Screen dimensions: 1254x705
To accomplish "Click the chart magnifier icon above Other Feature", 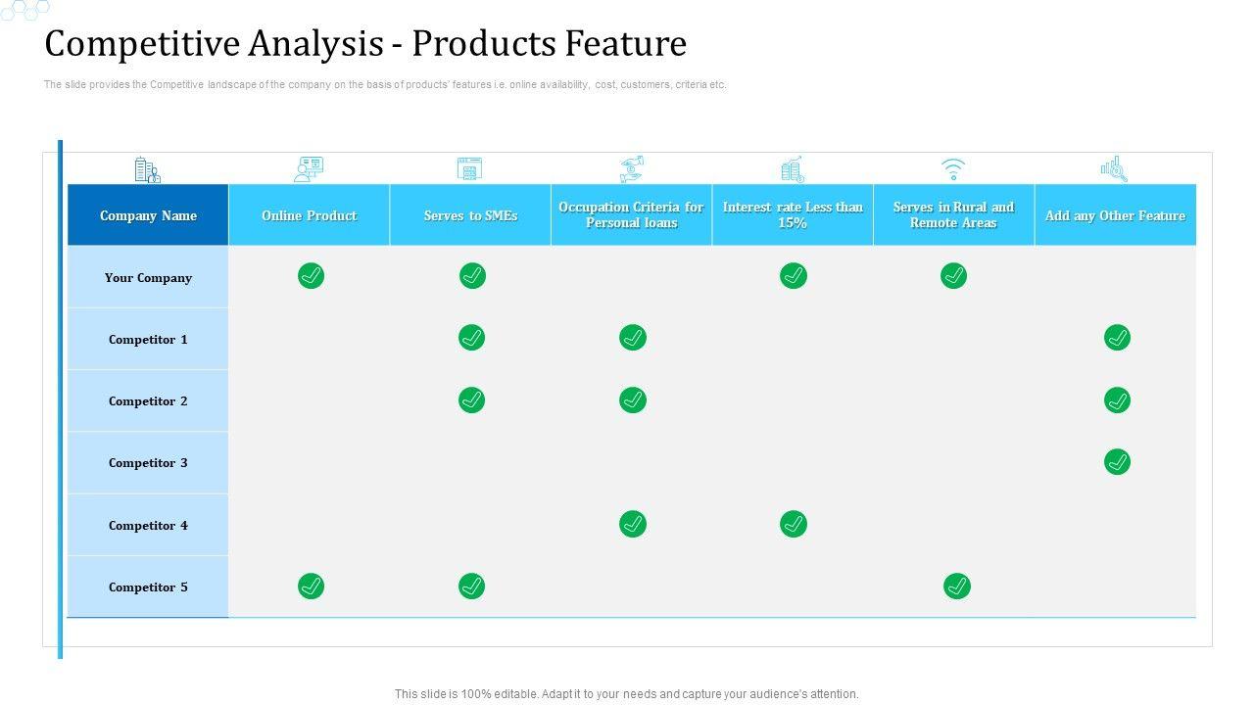I will pyautogui.click(x=1114, y=169).
